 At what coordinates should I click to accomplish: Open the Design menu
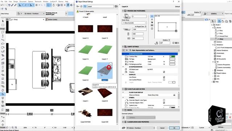click(x=16, y=1)
